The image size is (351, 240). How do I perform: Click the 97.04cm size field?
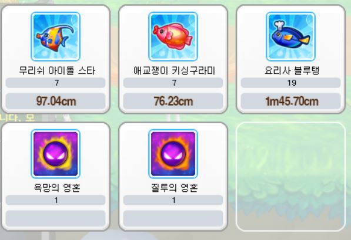coord(55,102)
